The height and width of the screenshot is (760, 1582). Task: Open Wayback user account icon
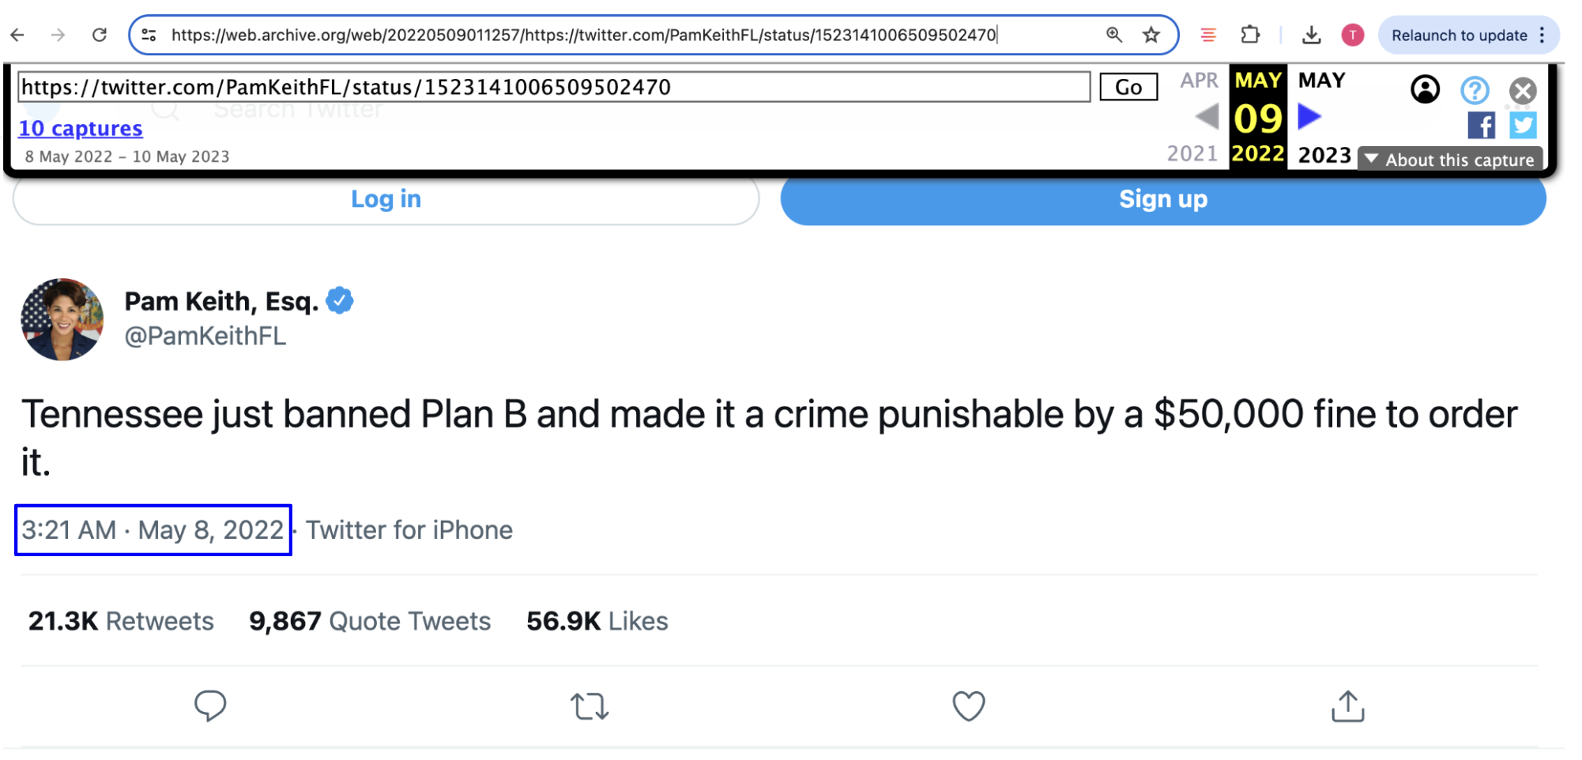pyautogui.click(x=1425, y=90)
